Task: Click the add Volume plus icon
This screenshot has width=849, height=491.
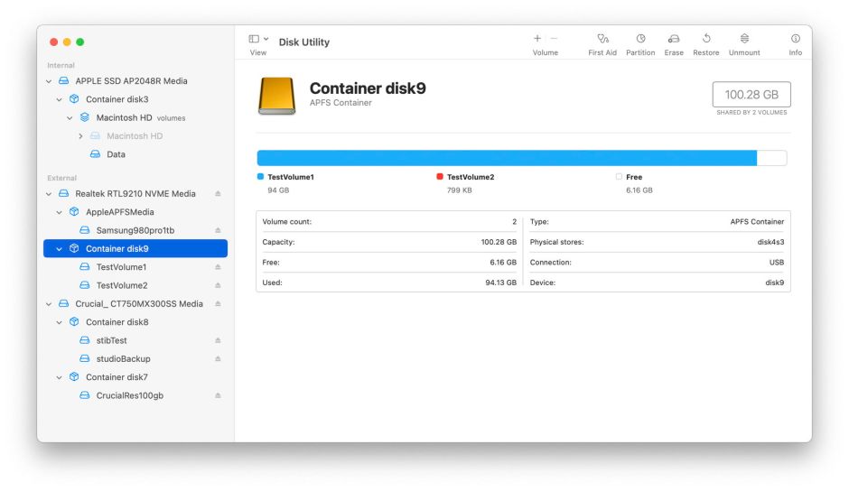Action: tap(537, 39)
